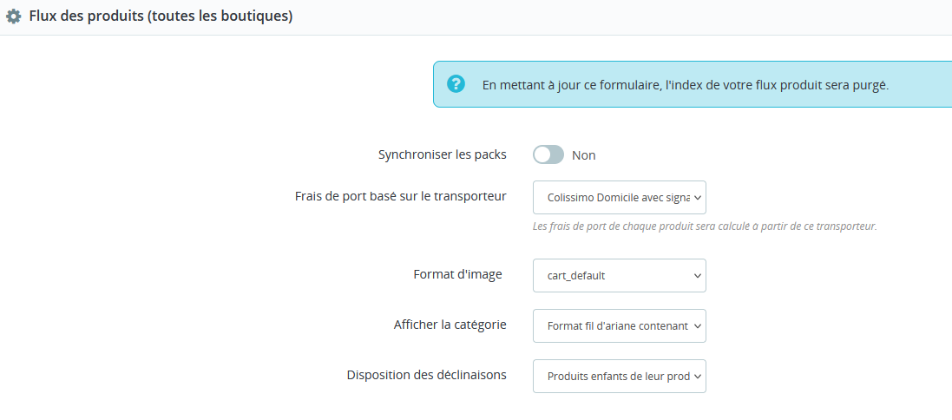Toggle the Synchroniser les packs switch

pyautogui.click(x=548, y=154)
